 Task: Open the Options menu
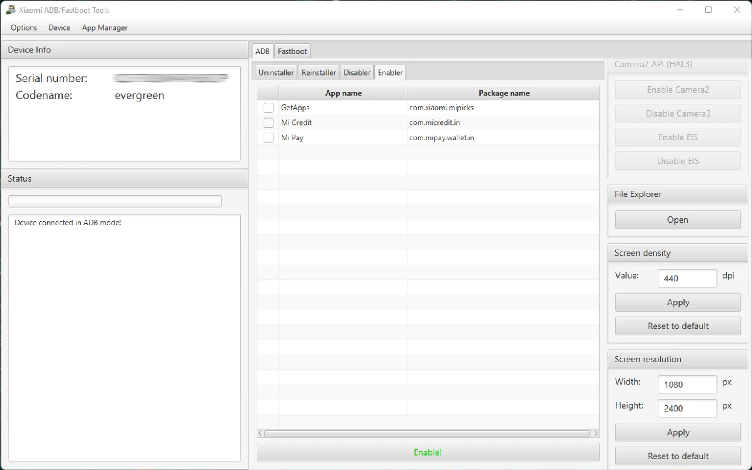pyautogui.click(x=24, y=28)
